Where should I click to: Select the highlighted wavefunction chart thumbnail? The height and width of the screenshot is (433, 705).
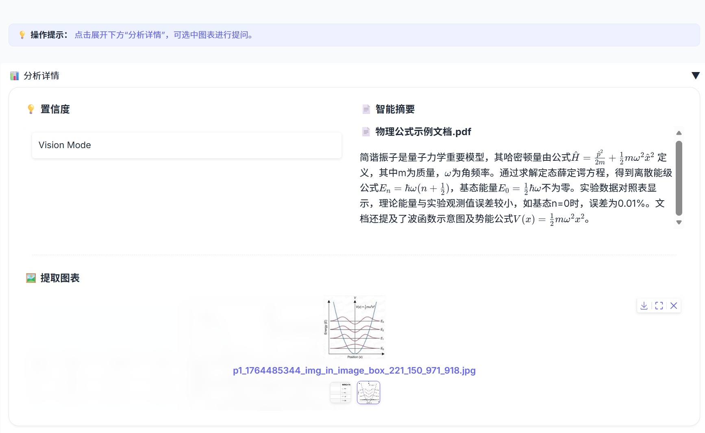point(368,393)
